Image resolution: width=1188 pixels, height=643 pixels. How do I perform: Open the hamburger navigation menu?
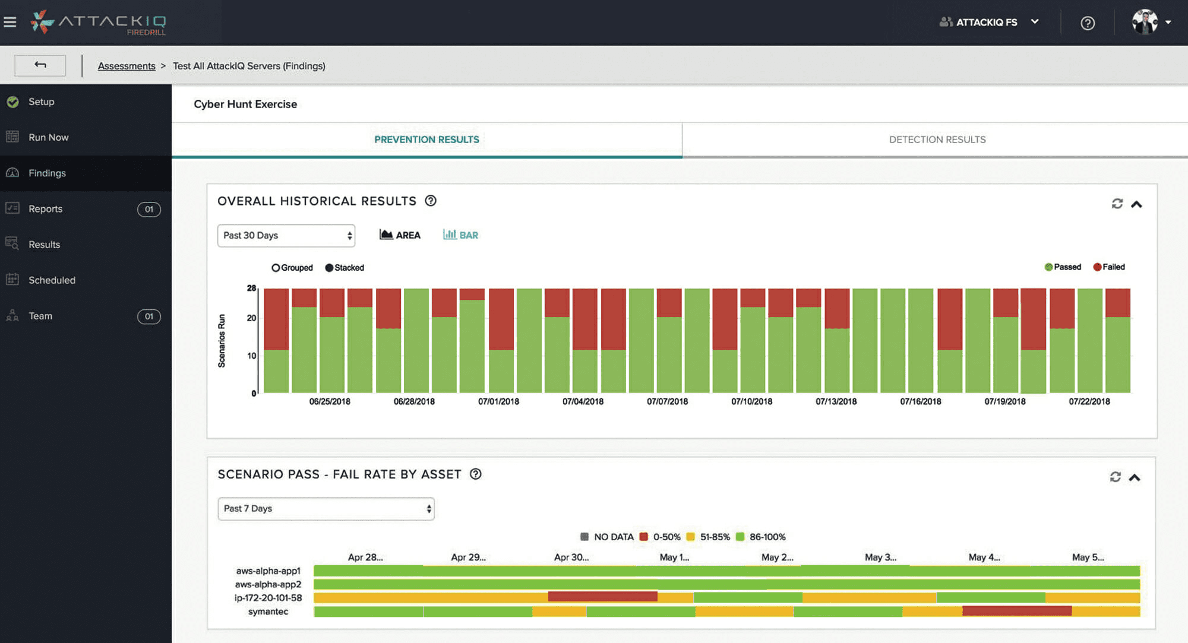click(10, 23)
